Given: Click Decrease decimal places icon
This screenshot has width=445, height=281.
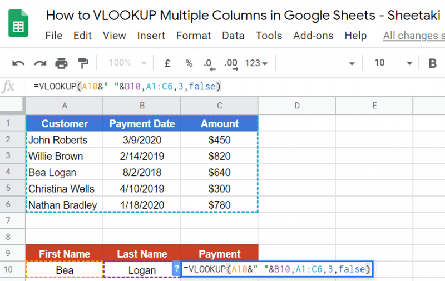Looking at the screenshot, I should tap(209, 63).
